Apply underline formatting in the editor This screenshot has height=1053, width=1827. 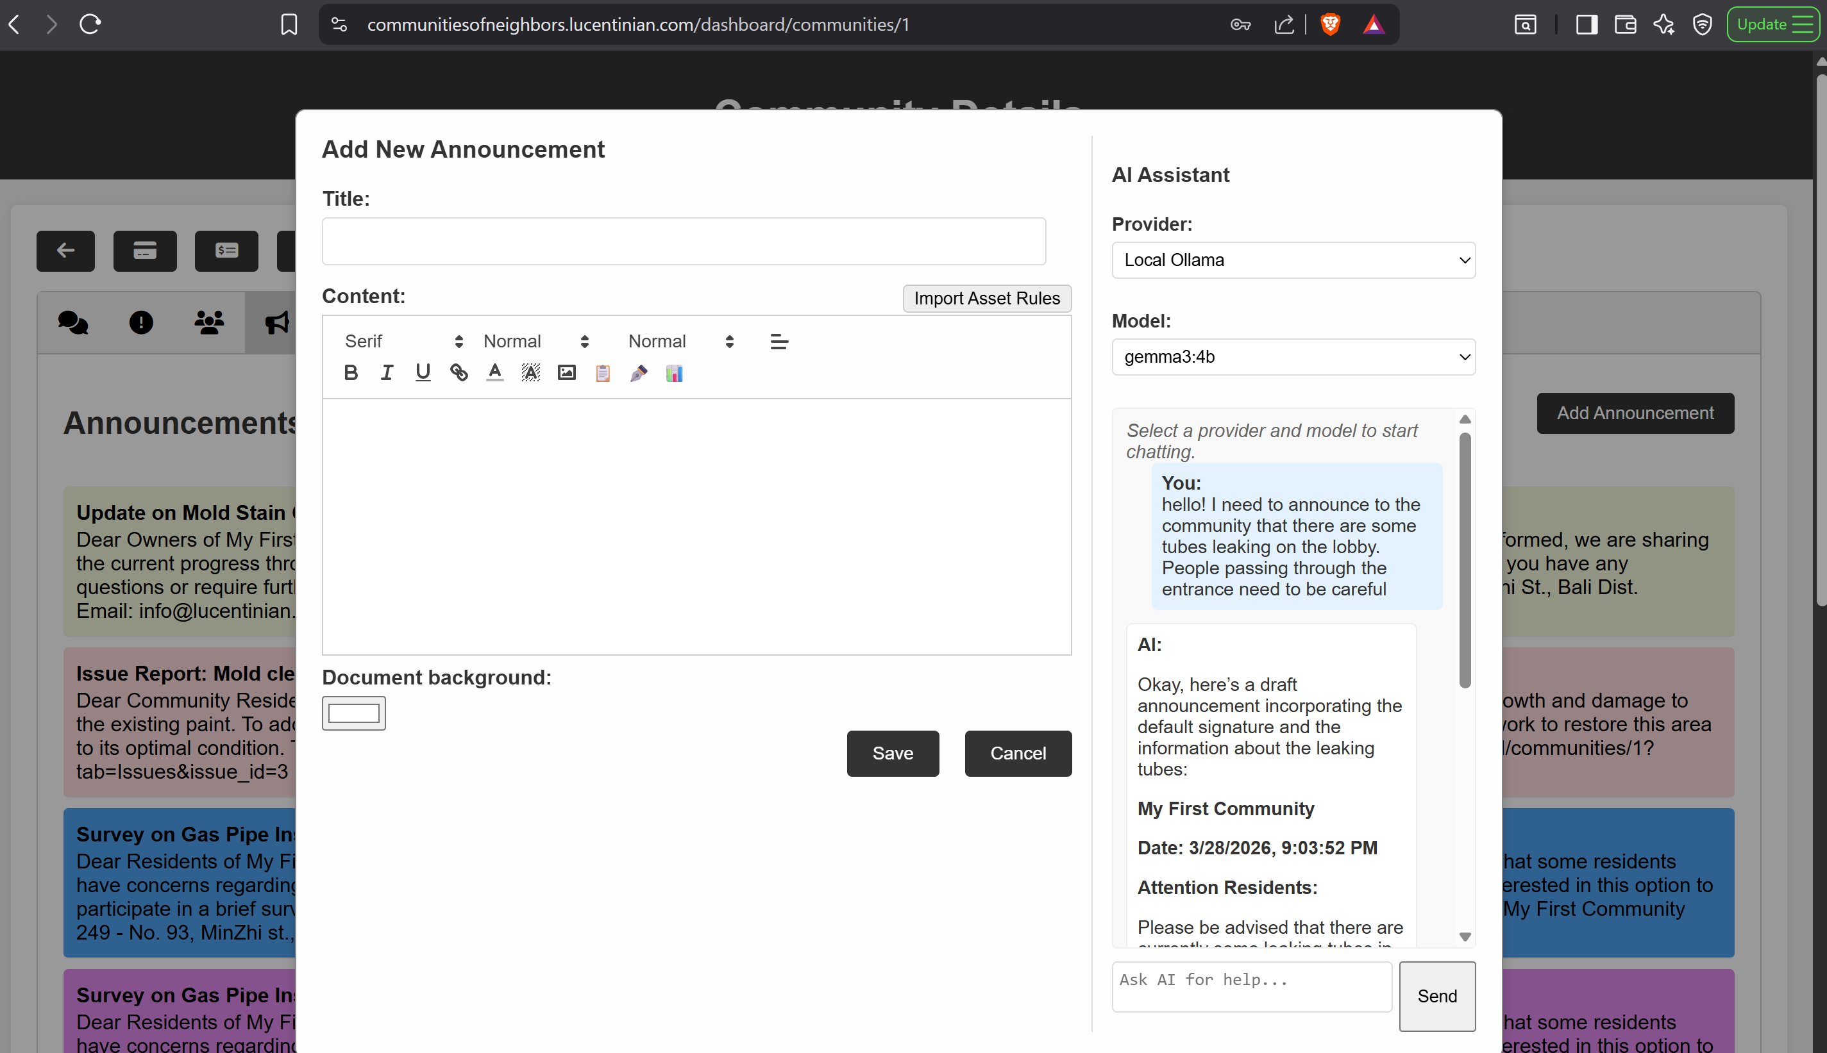[x=423, y=372]
